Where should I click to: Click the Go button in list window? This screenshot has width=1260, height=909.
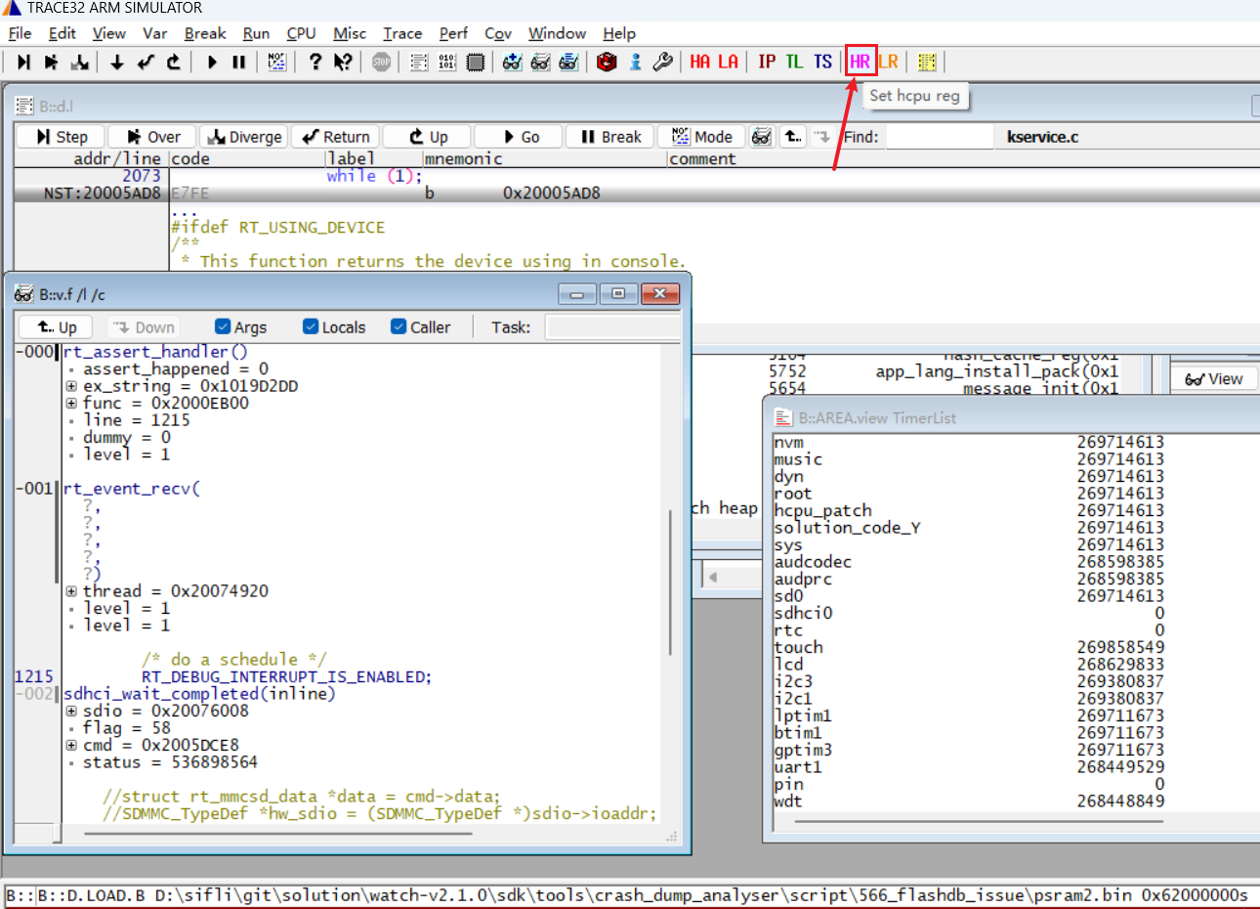pyautogui.click(x=520, y=137)
